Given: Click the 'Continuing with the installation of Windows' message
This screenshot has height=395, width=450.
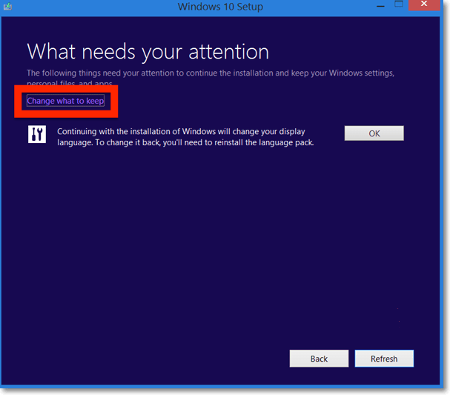Looking at the screenshot, I should pos(185,137).
